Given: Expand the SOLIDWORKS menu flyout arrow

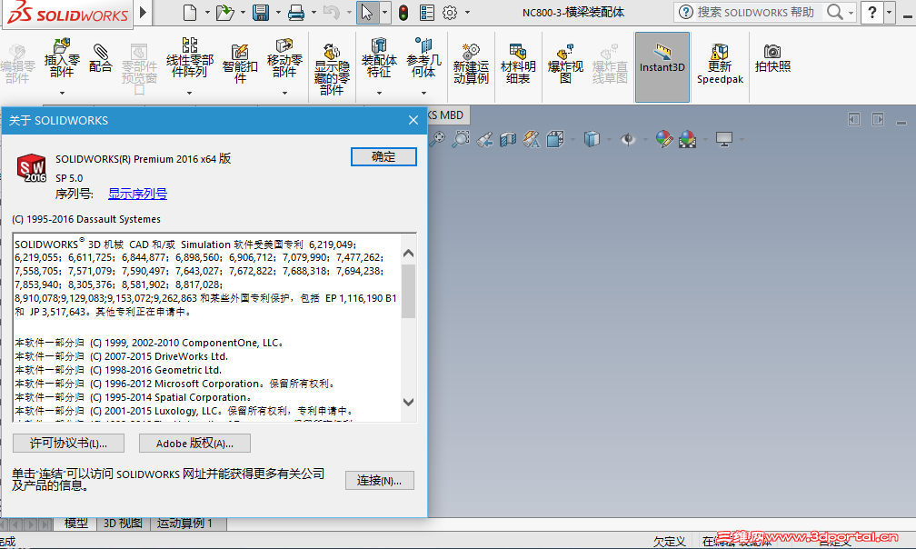Looking at the screenshot, I should [x=144, y=12].
